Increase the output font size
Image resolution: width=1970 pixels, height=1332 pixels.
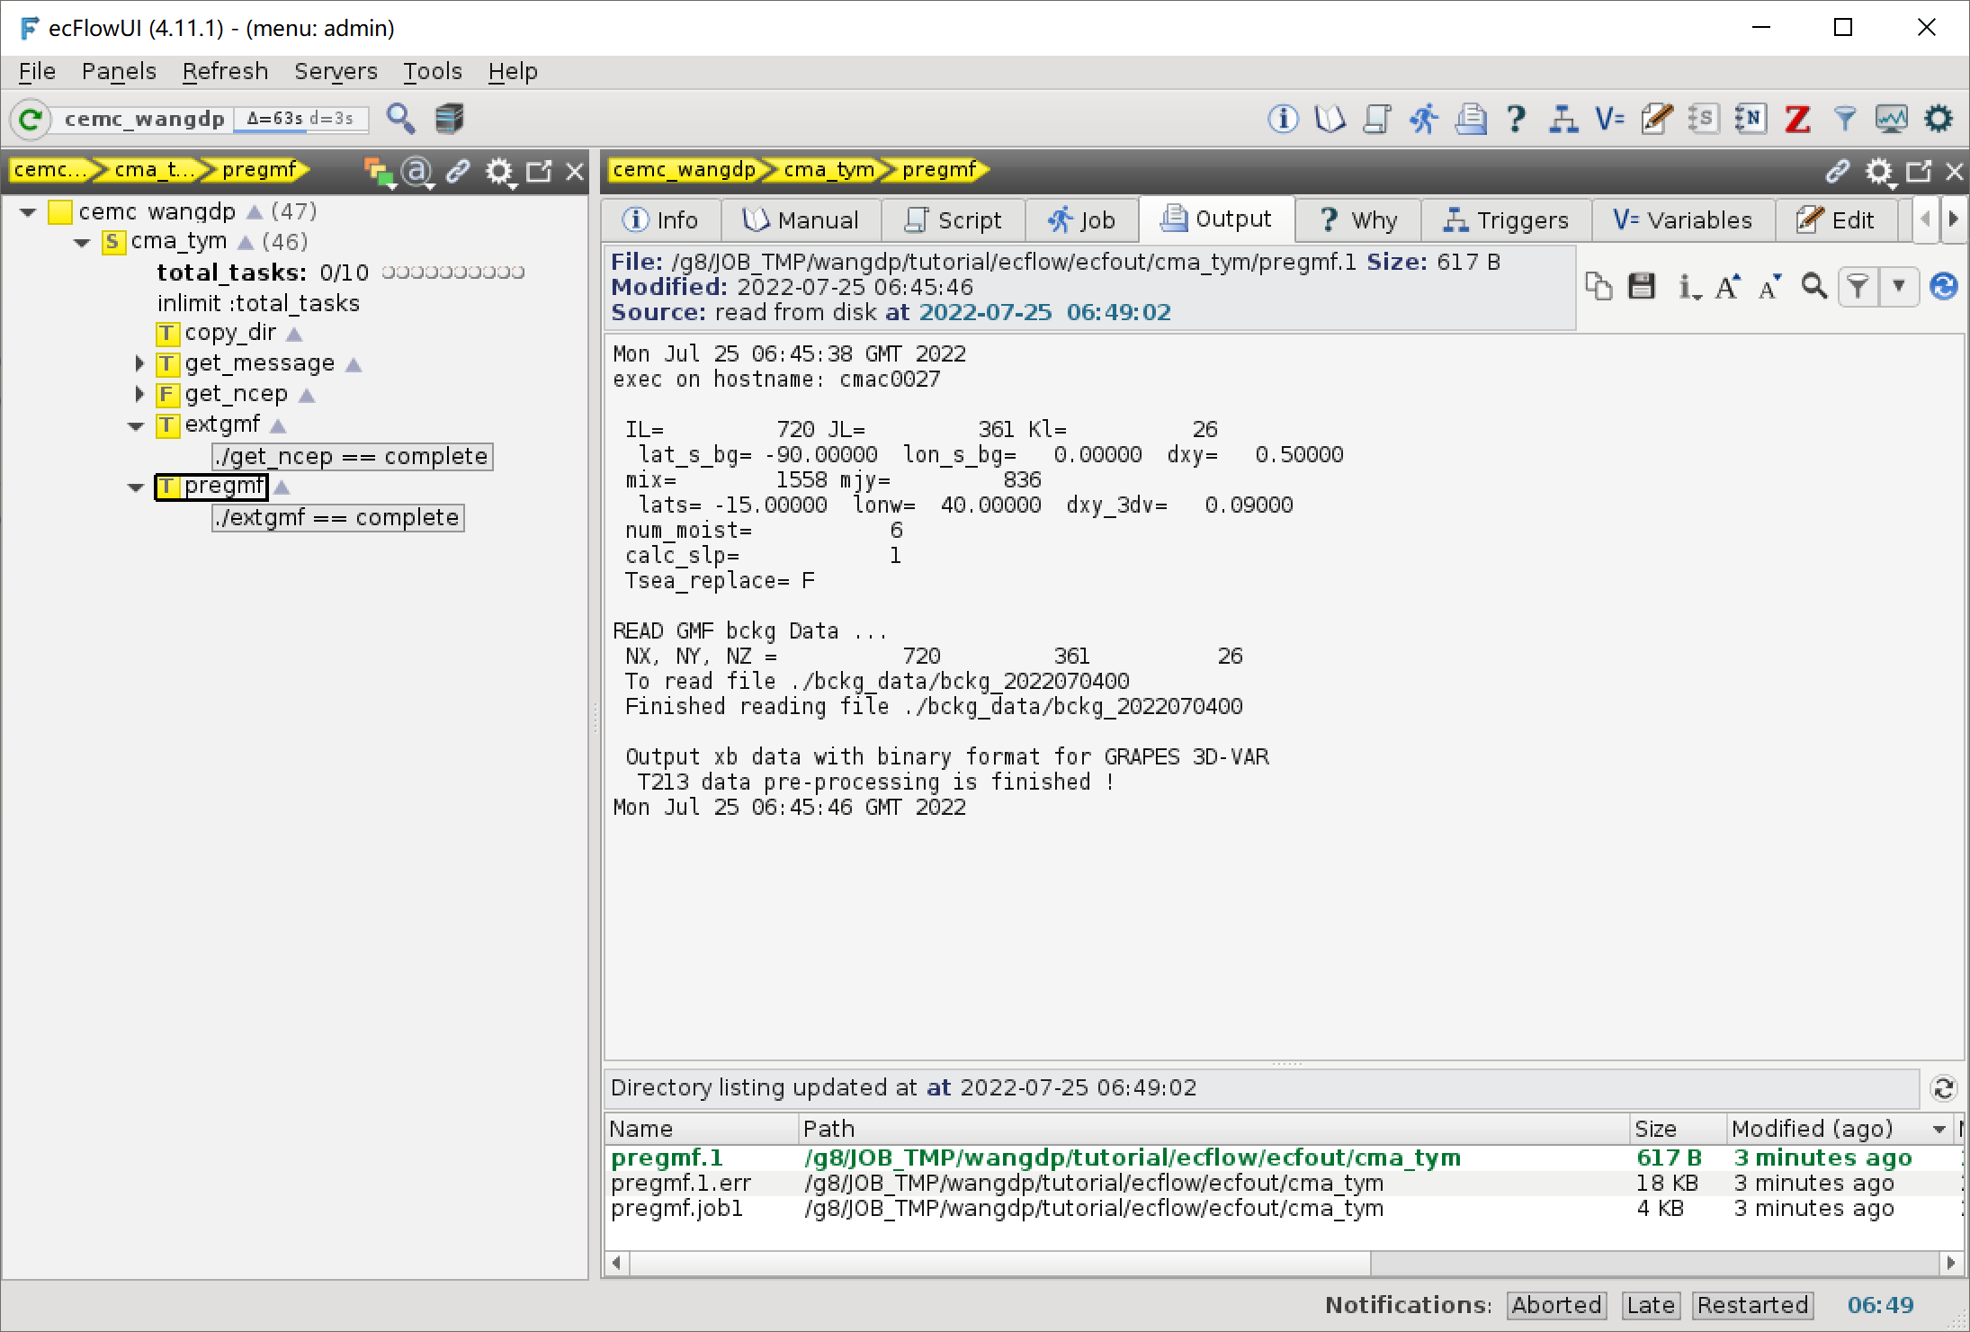click(x=1728, y=287)
